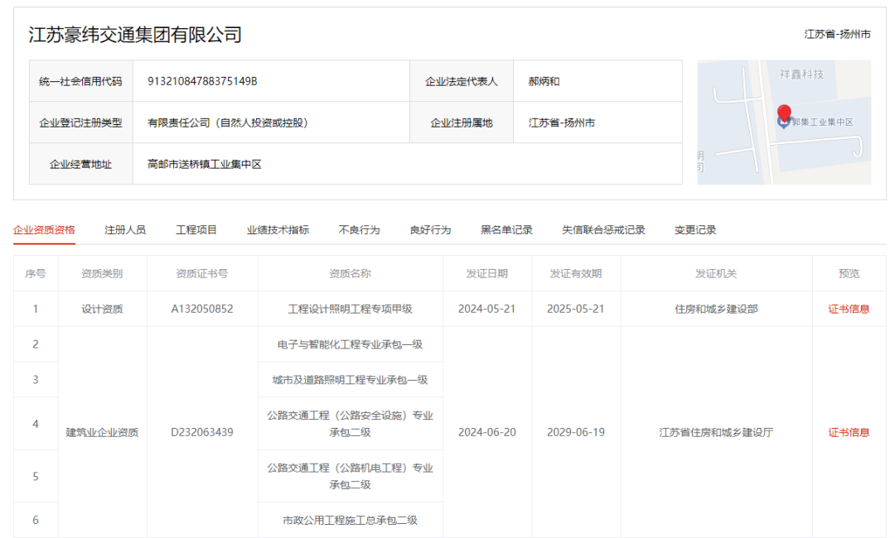The height and width of the screenshot is (538, 895).
Task: Click 江苏省-扬州市 in the 企业注册属地 row
Action: tap(562, 122)
